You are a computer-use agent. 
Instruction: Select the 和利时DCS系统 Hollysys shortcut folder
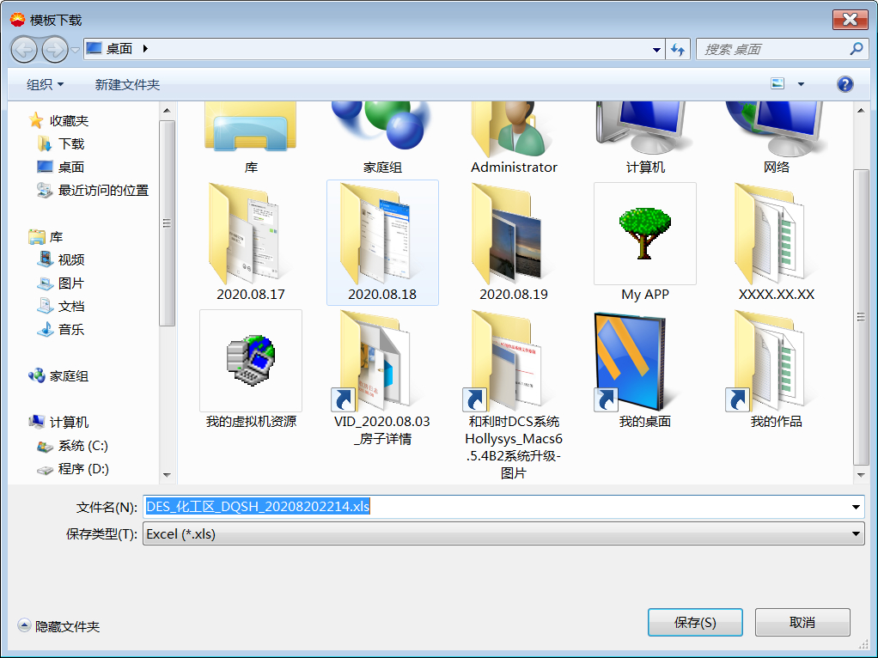514,395
